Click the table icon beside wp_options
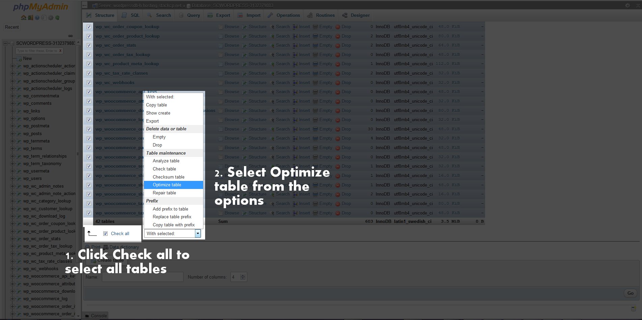Screen dimensions: 642x320 [x=19, y=119]
